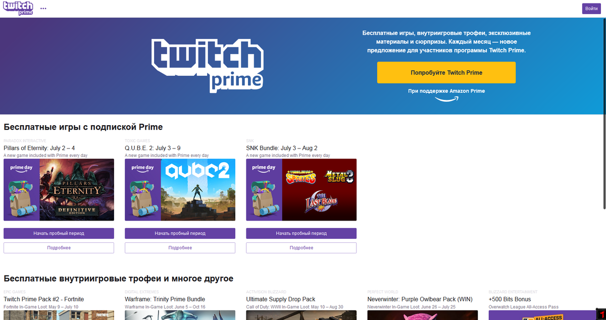Open the three-dots more menu in header
606x320 pixels.
click(x=43, y=9)
